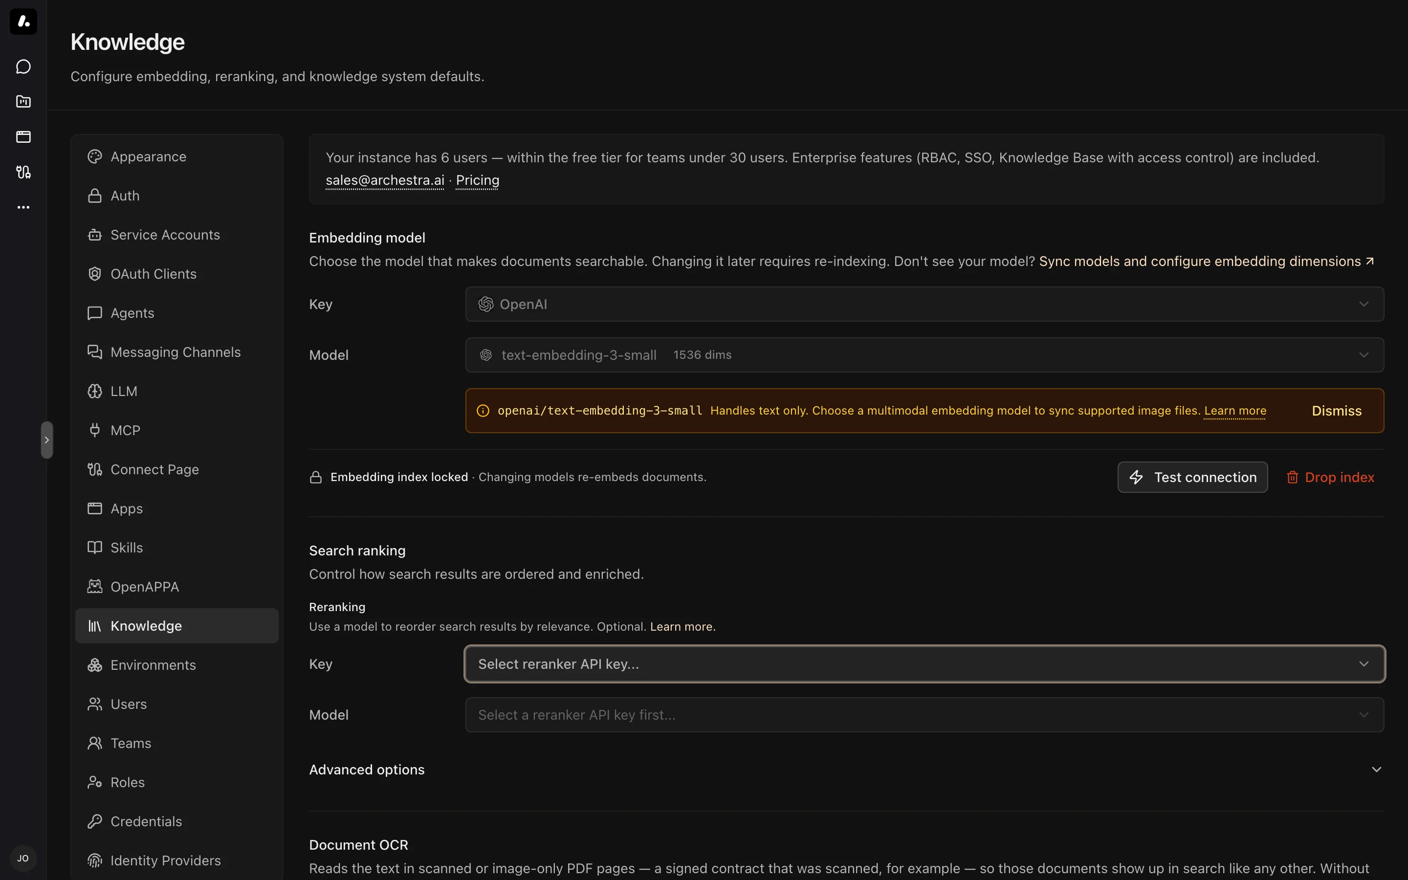Open the window icon in left rail

[23, 137]
